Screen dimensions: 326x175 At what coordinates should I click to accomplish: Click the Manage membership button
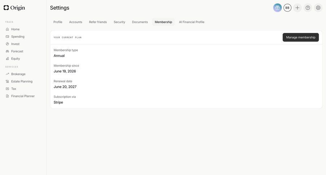[301, 37]
